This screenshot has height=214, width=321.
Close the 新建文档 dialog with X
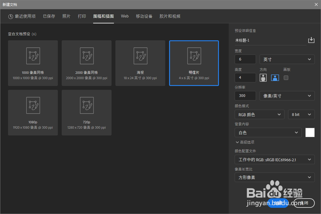coord(316,4)
